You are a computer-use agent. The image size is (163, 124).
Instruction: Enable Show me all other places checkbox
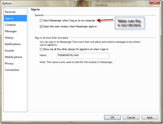coord(41,49)
